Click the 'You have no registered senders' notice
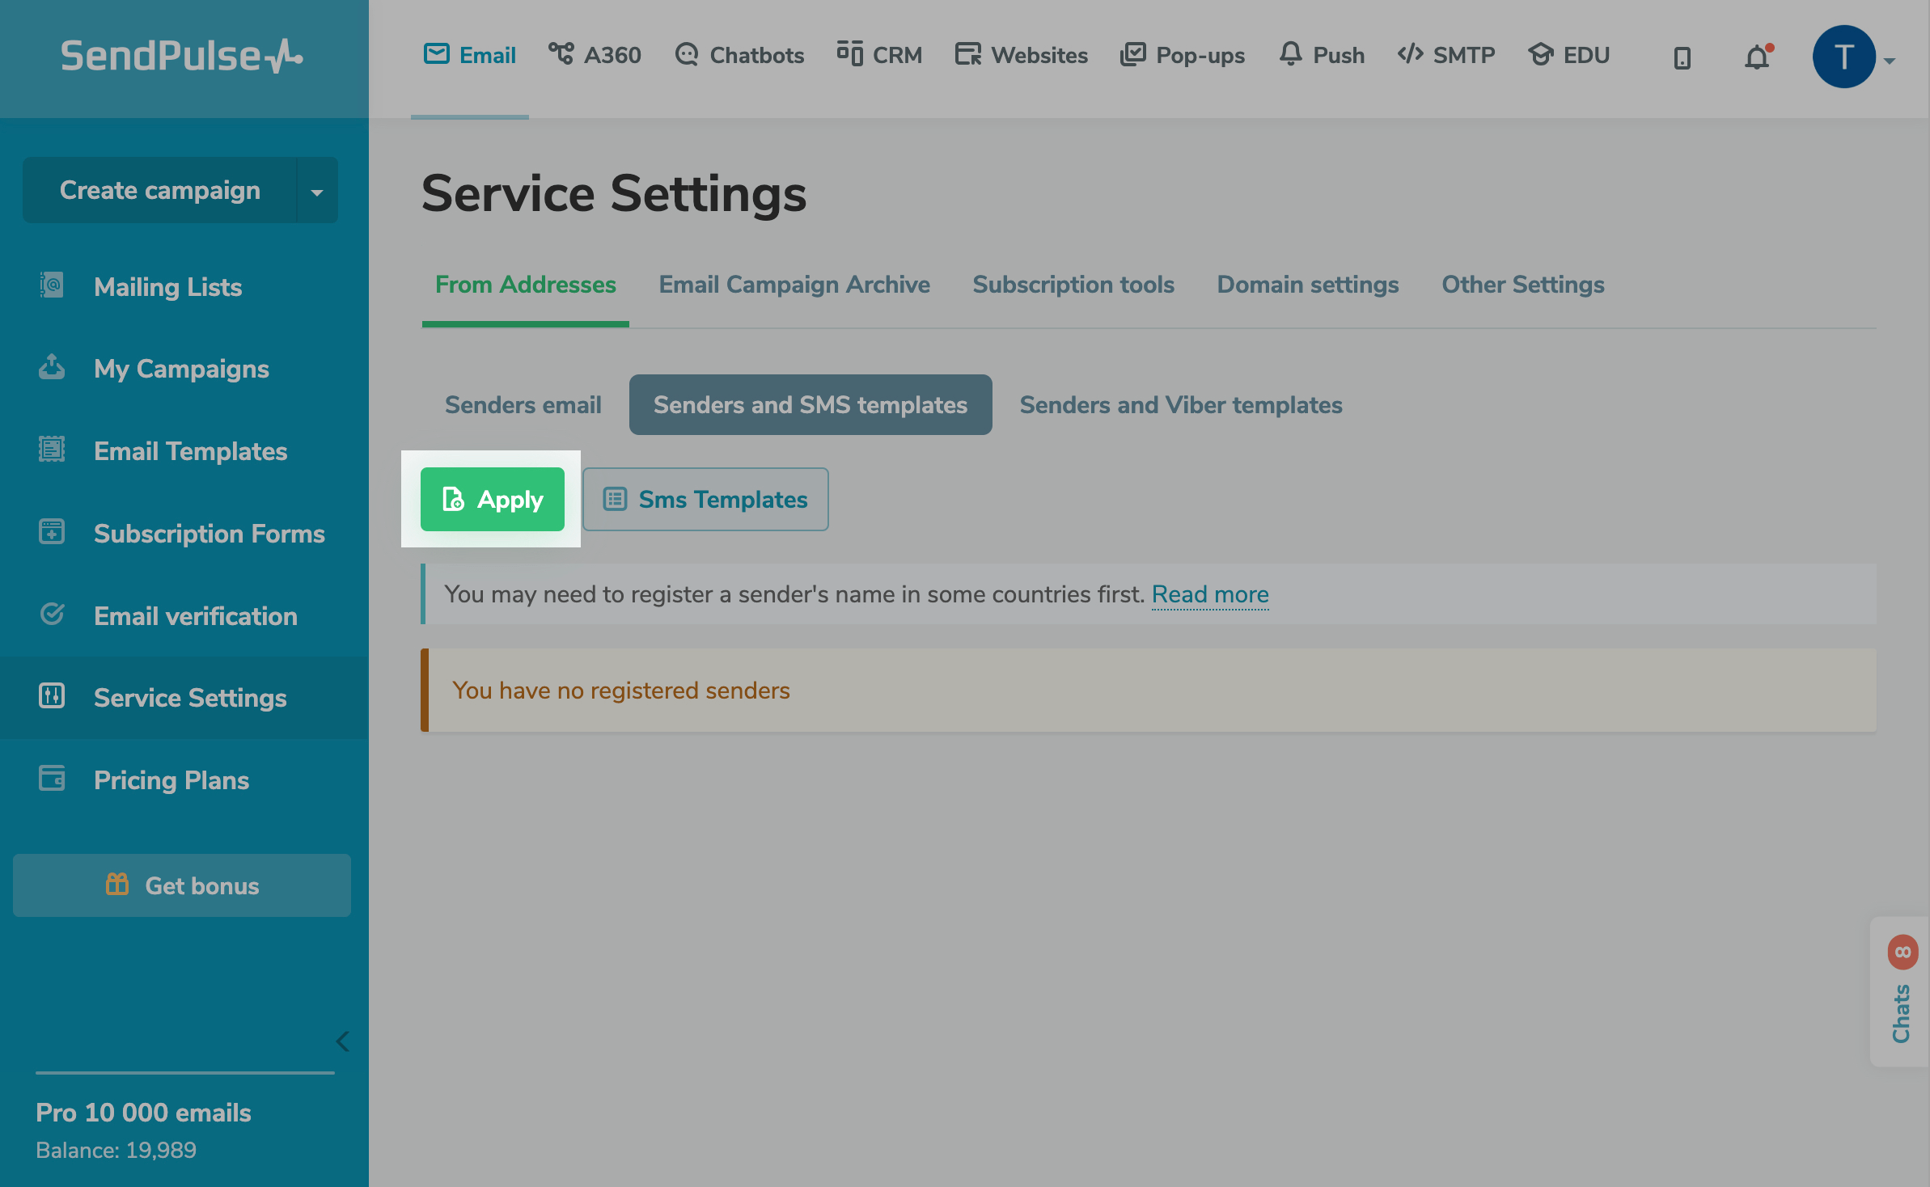This screenshot has height=1187, width=1930. (x=1149, y=690)
